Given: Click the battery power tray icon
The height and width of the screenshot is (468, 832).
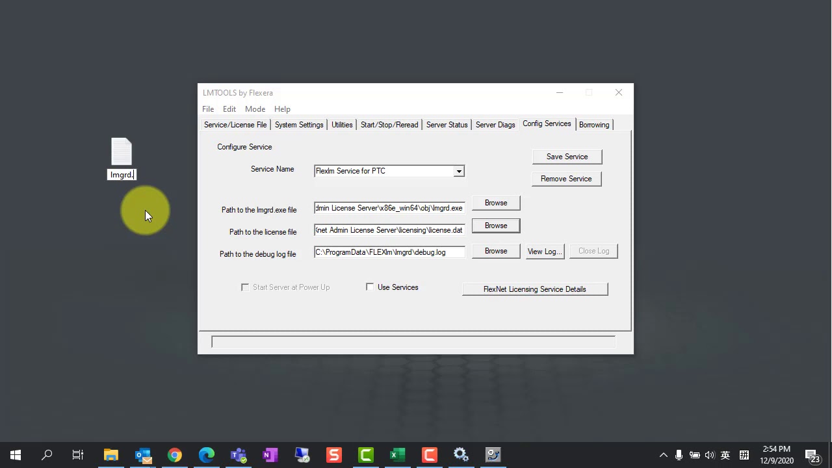Looking at the screenshot, I should coord(694,455).
